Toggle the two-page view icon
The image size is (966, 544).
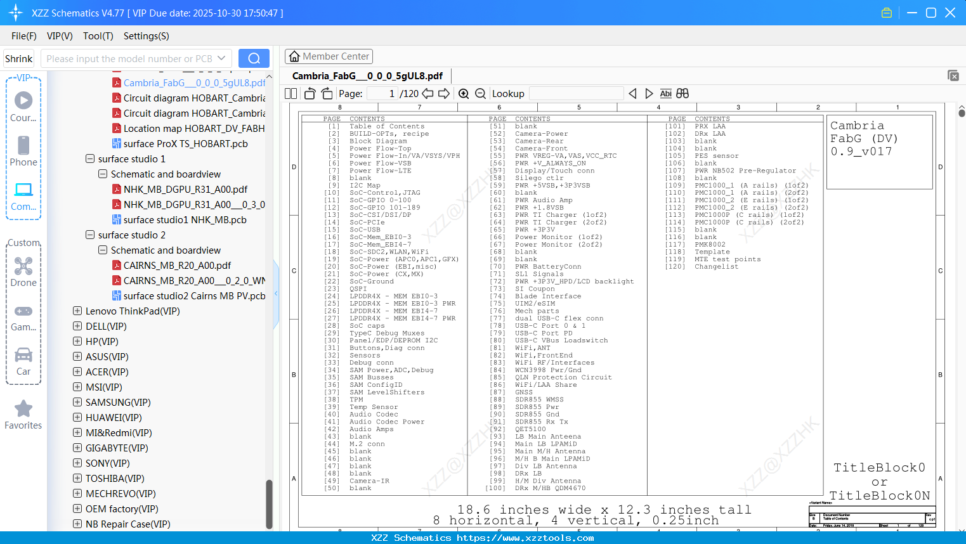click(x=290, y=93)
